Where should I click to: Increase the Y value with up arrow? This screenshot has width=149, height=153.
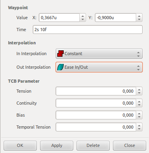139,16
